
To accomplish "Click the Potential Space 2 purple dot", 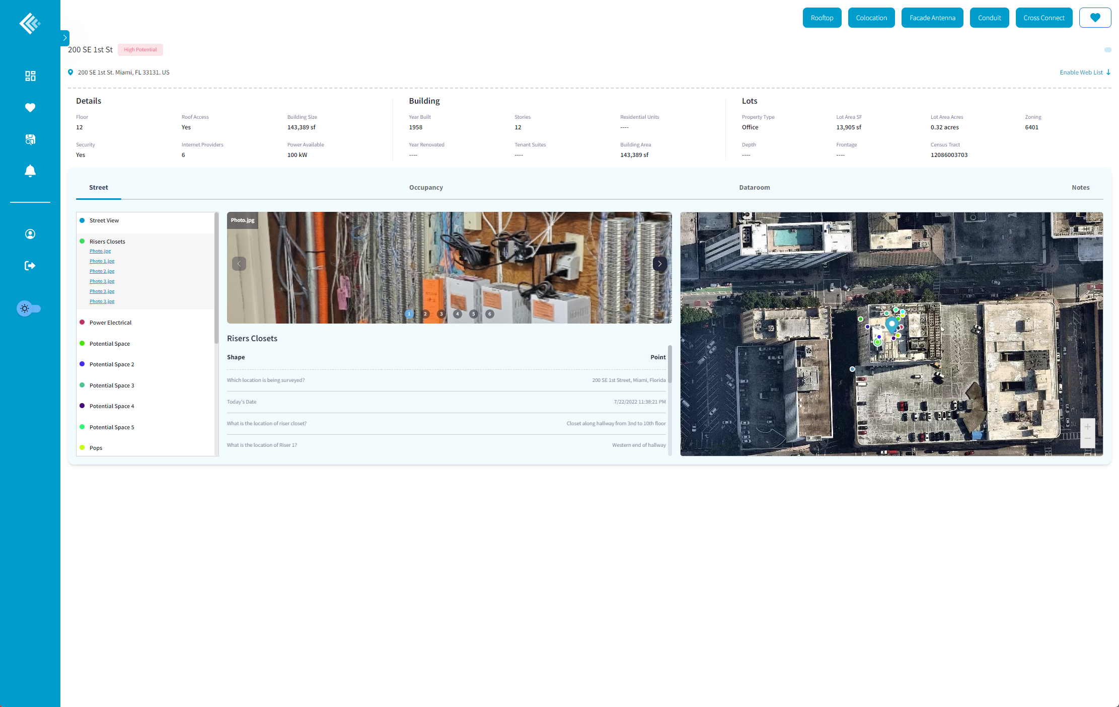I will point(82,364).
